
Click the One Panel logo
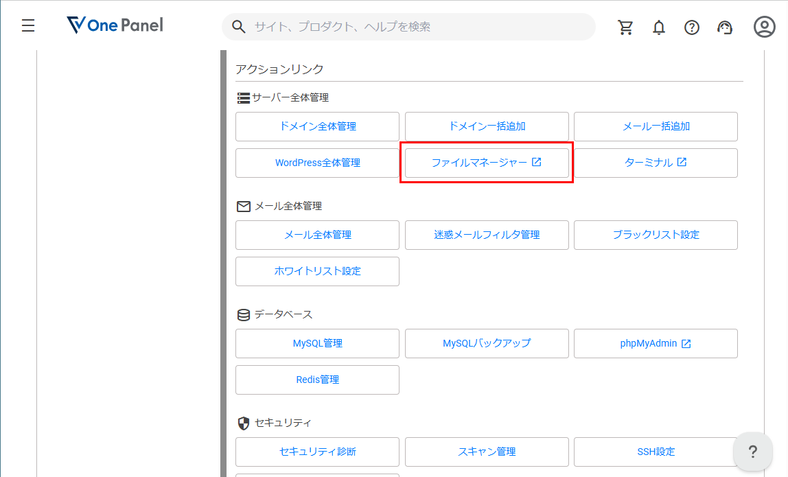pos(114,25)
